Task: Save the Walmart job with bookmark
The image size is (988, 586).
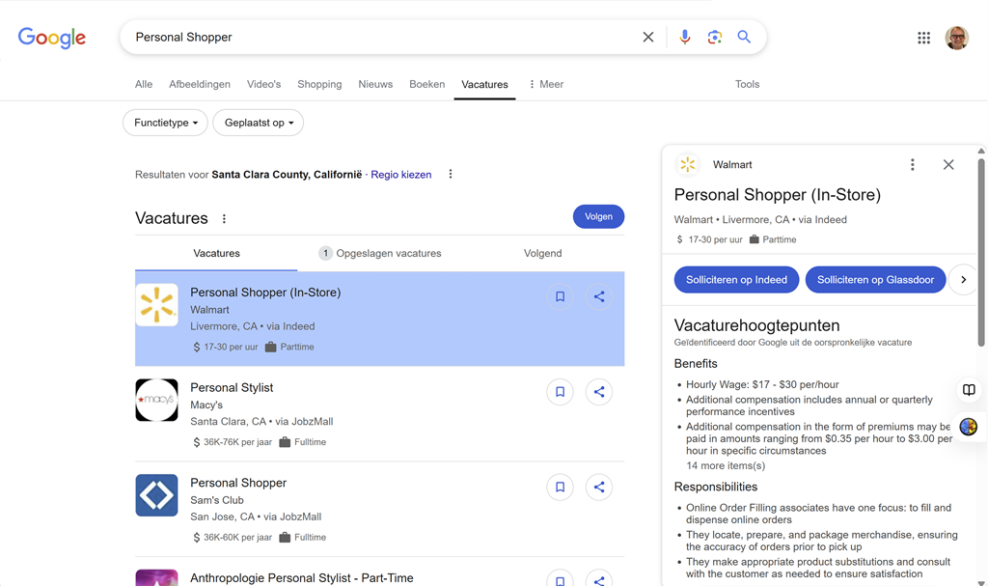Action: coord(560,297)
